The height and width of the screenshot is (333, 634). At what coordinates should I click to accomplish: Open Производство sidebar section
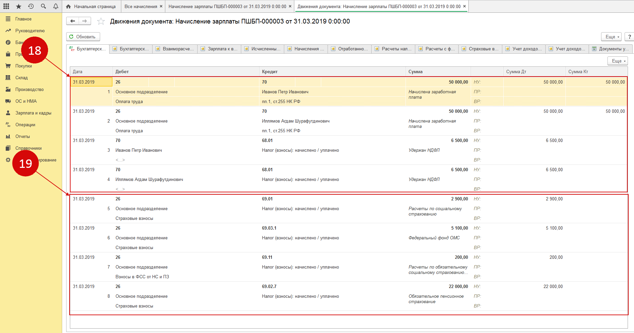pos(29,90)
